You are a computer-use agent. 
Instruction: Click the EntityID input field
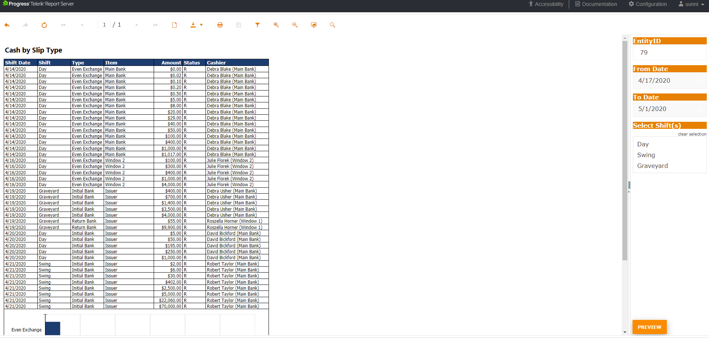pos(669,53)
